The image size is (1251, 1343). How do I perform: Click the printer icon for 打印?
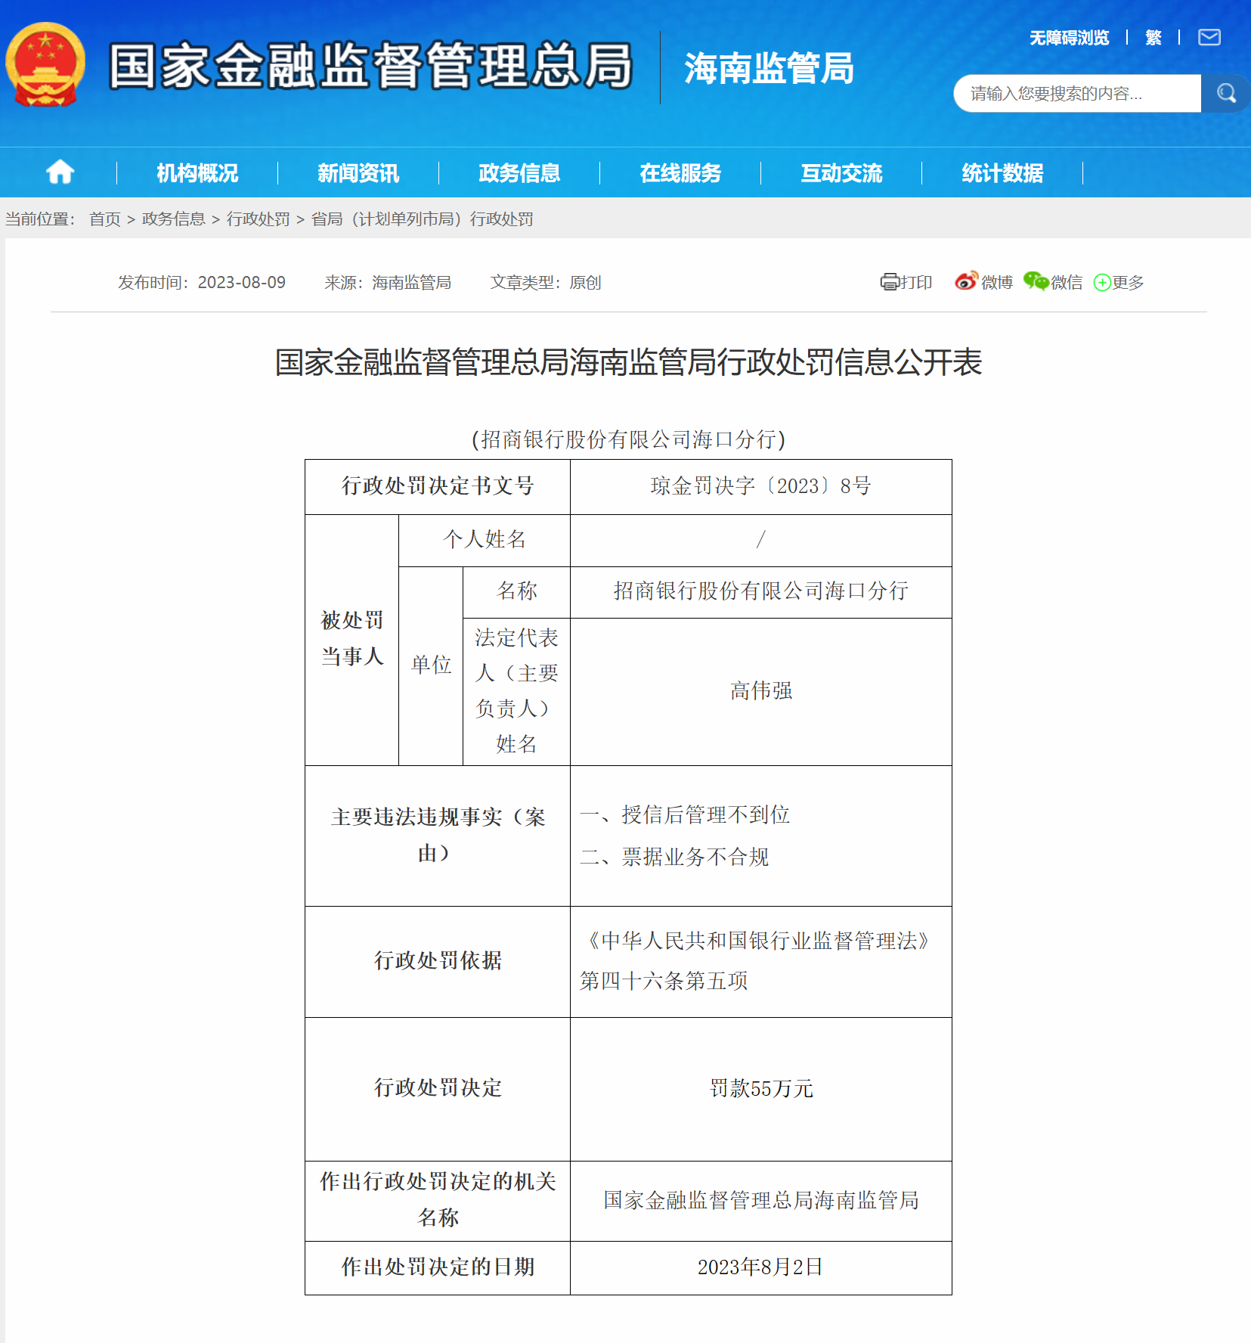[890, 282]
